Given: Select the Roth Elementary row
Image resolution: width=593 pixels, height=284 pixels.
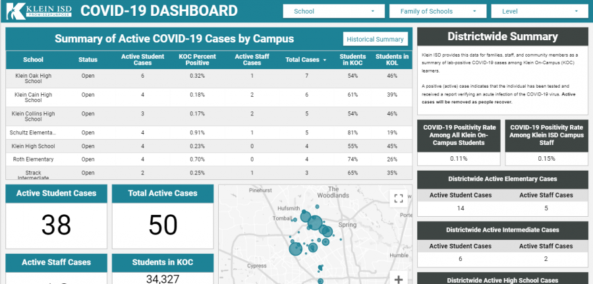Looking at the screenshot, I should [x=209, y=159].
